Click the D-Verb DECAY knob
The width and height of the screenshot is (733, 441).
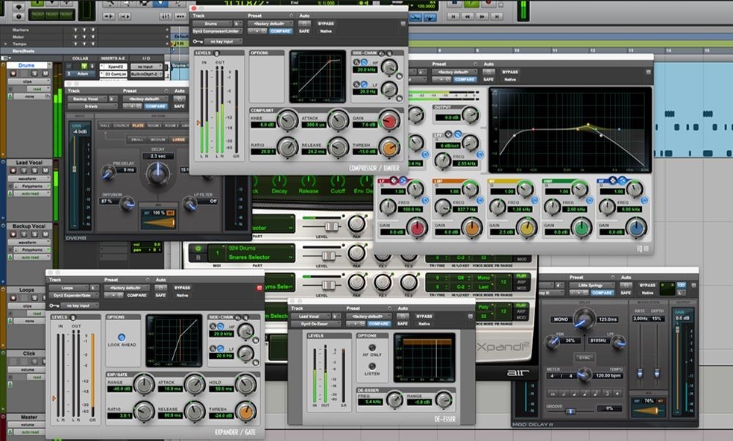[158, 174]
